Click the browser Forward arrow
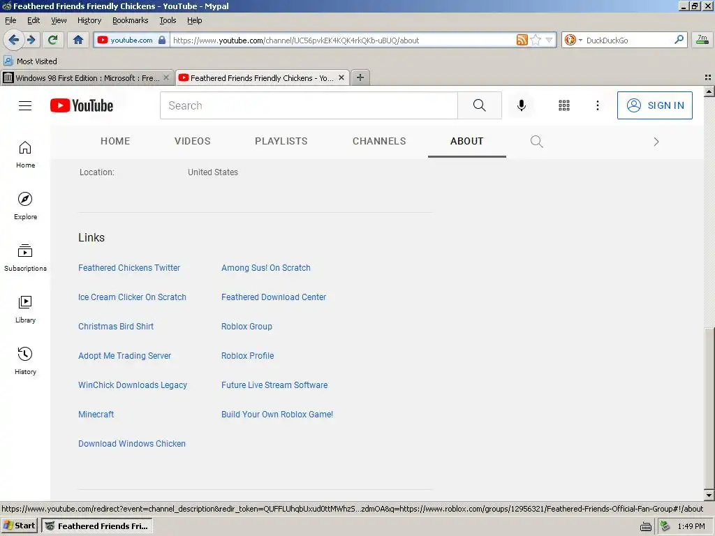 (x=31, y=40)
